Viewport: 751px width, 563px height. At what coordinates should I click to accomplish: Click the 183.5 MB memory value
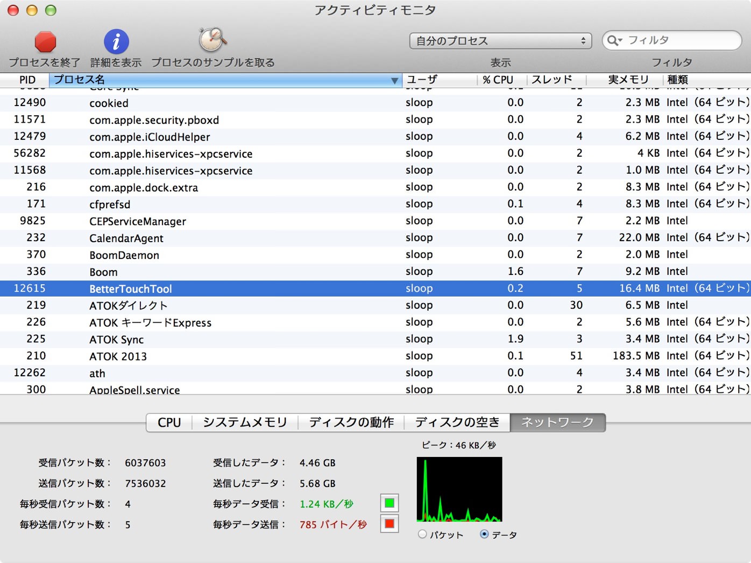636,356
